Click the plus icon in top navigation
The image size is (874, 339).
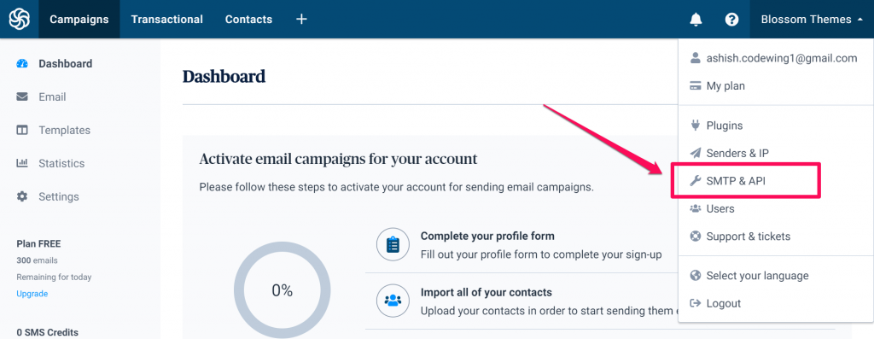pyautogui.click(x=301, y=19)
